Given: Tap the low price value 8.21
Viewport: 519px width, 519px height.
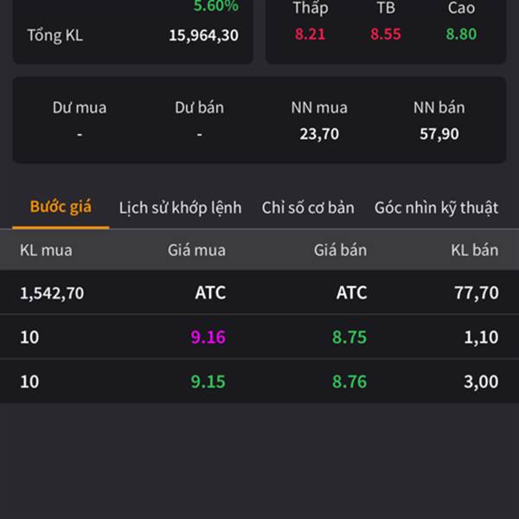Looking at the screenshot, I should click(311, 35).
